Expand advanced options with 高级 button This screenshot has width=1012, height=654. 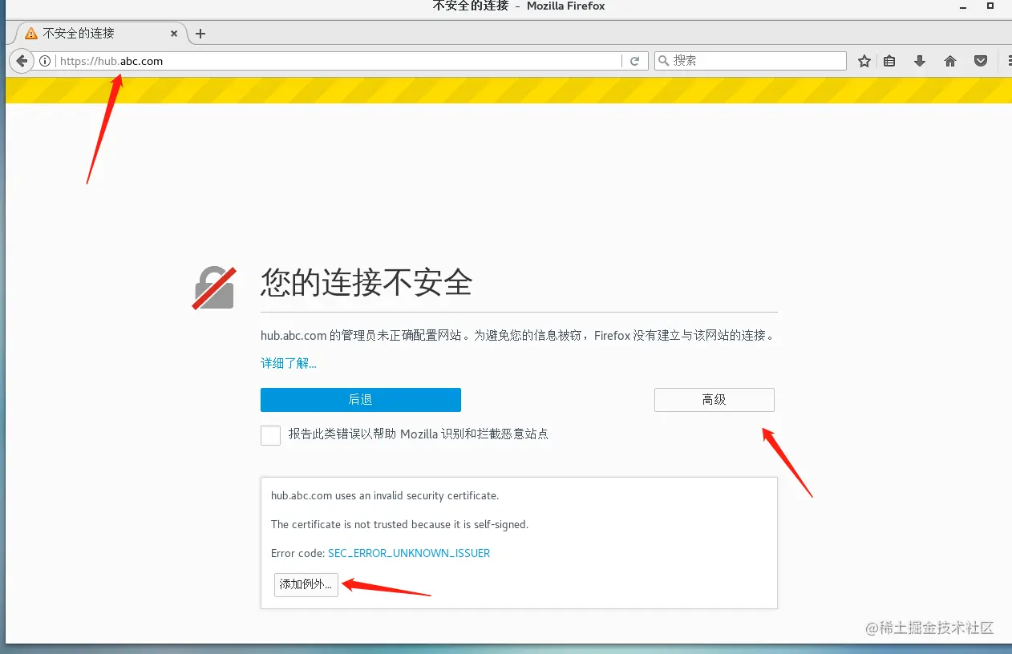point(714,400)
